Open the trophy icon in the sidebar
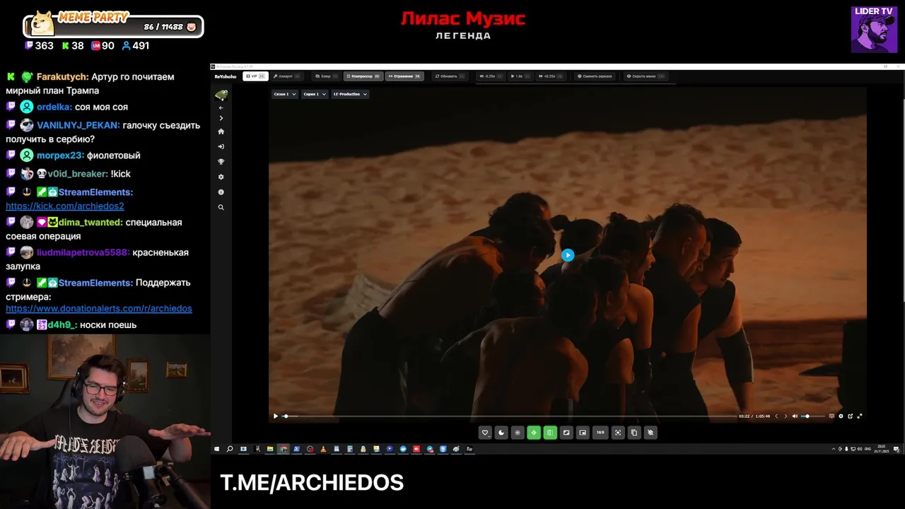This screenshot has height=509, width=905. pyautogui.click(x=221, y=162)
